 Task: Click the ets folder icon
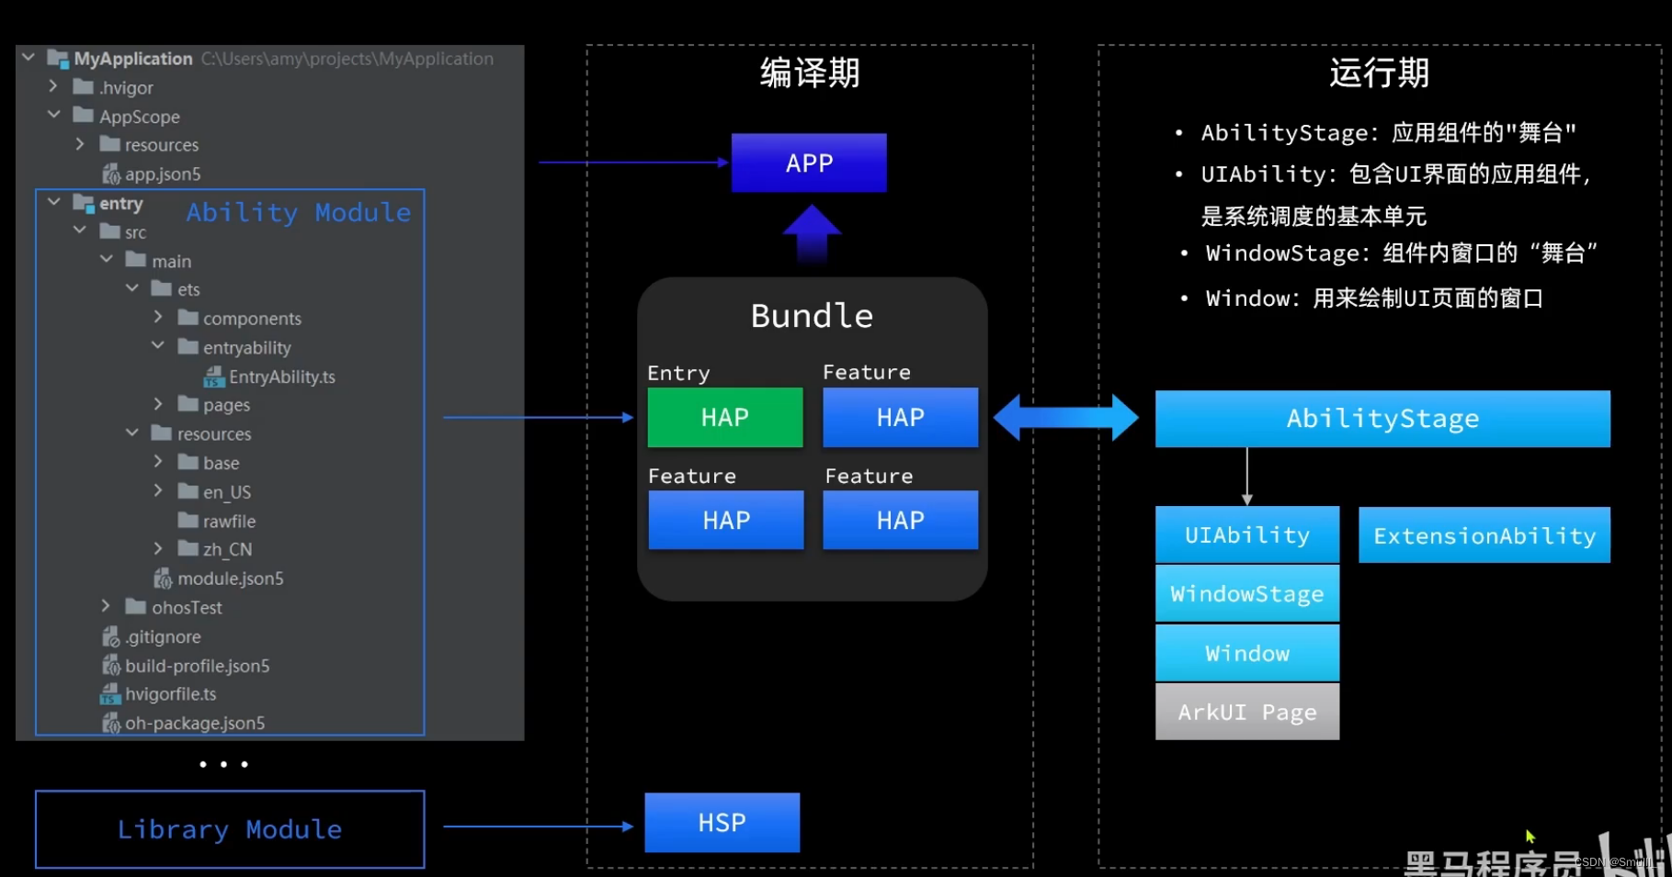162,288
